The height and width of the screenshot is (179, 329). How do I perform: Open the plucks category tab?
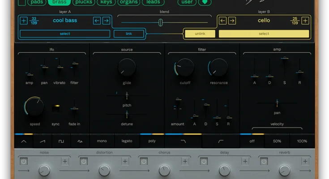pos(84,2)
